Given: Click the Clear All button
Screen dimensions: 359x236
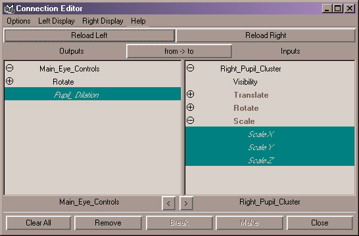Looking at the screenshot, I should 38,223.
